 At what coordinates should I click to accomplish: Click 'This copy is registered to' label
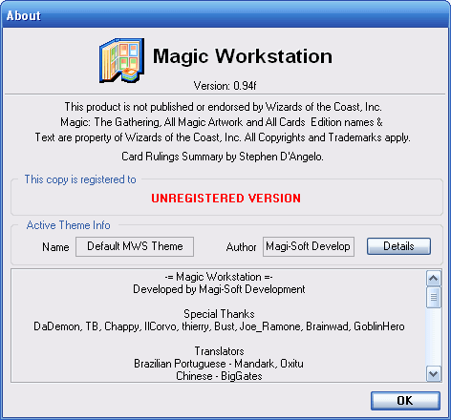[x=80, y=179]
